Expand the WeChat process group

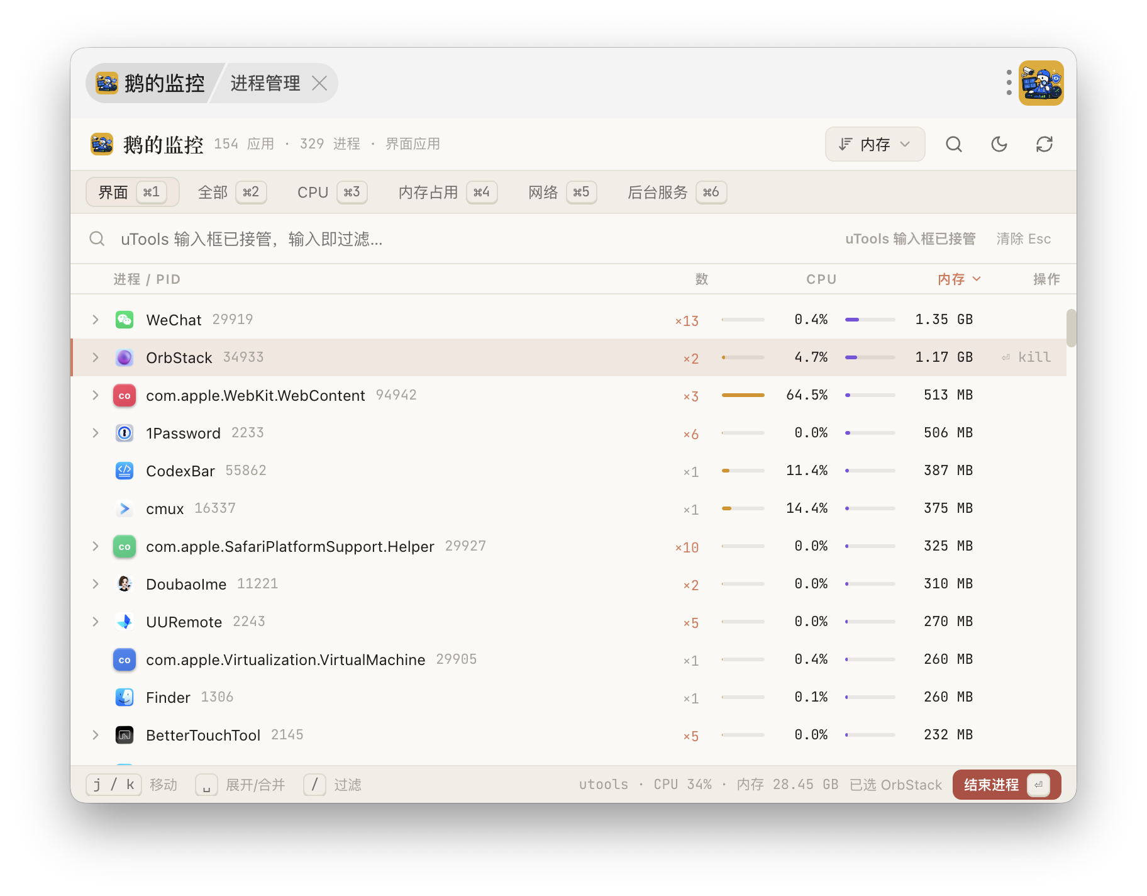96,320
